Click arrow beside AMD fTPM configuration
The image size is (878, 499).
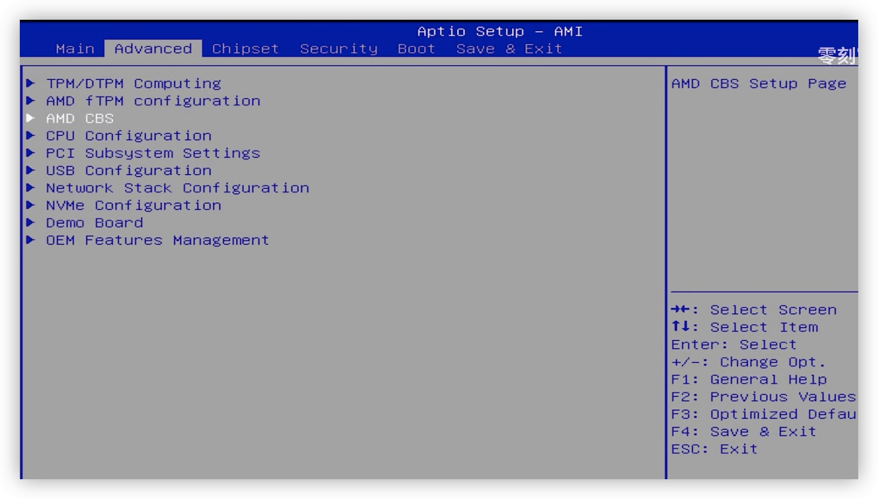tap(31, 101)
